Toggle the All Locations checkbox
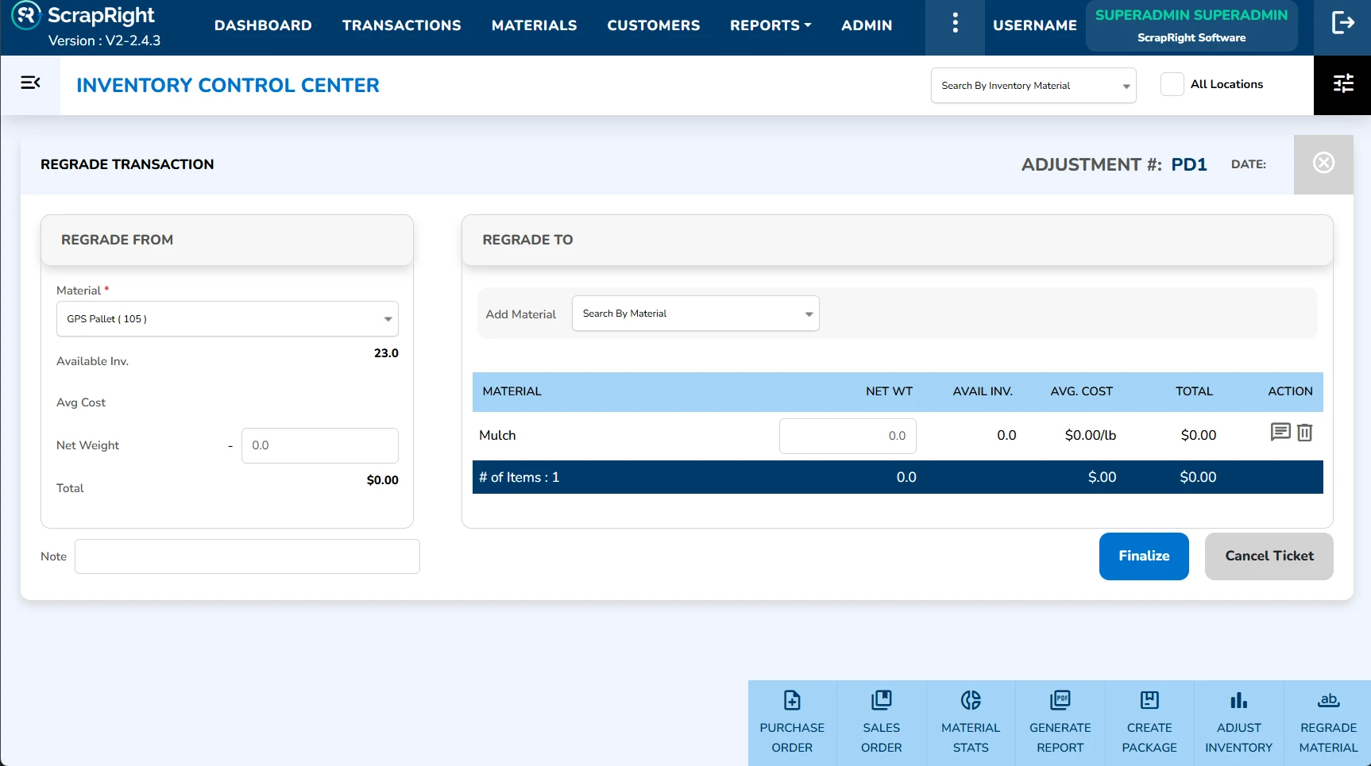1371x766 pixels. click(1172, 84)
